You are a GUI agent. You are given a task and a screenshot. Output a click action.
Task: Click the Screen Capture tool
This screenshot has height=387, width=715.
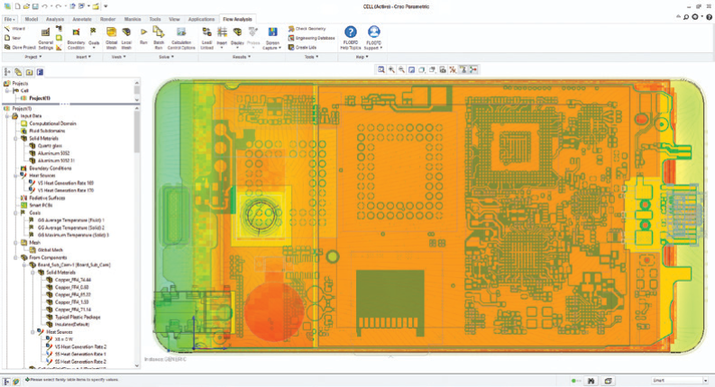pos(272,35)
